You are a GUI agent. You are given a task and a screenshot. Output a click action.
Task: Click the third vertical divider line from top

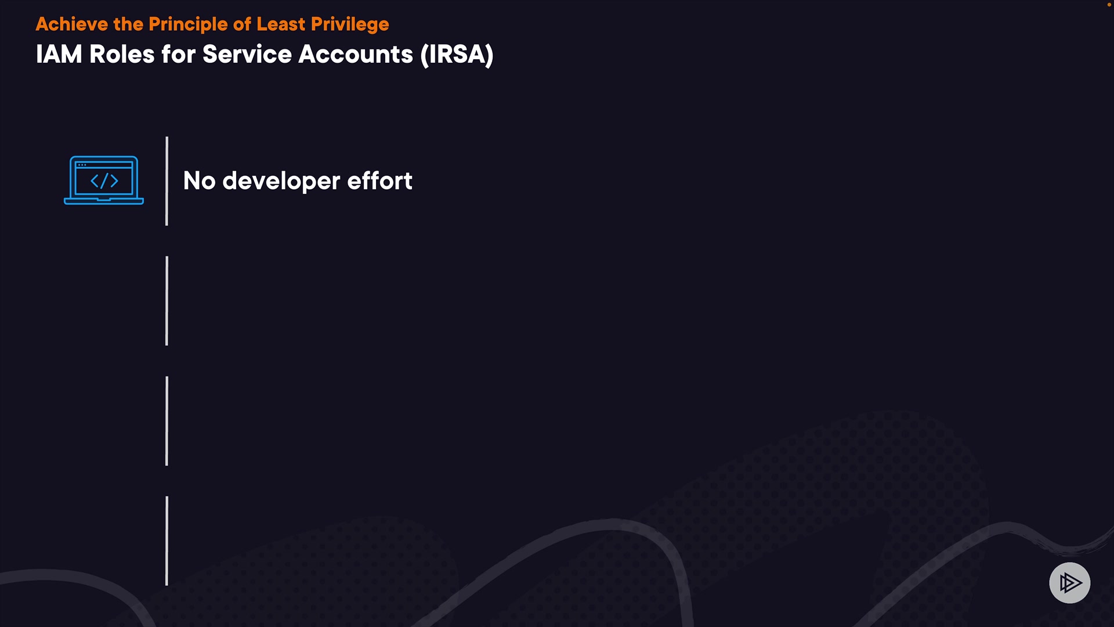coord(167,421)
